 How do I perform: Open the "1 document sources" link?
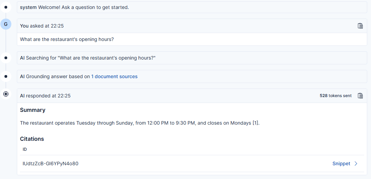pos(114,76)
